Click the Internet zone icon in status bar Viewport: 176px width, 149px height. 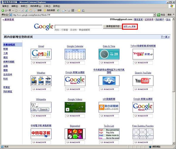[150, 147]
